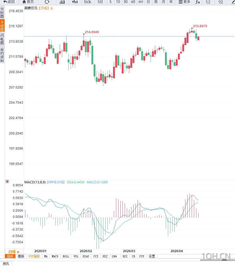This screenshot has height=266, width=235.
Task: Click the 216.1287 price axis label
Action: 16,26
